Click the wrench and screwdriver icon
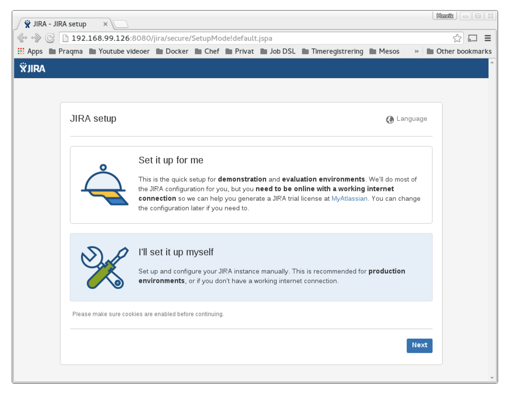The image size is (509, 393). (x=104, y=267)
